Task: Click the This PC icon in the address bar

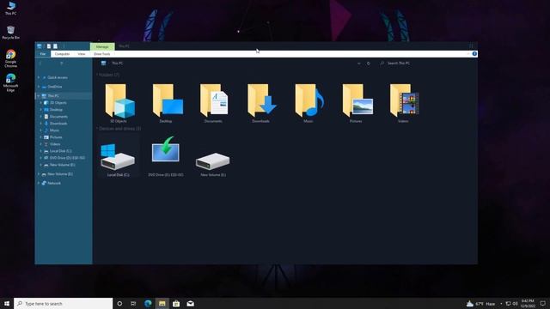Action: point(103,63)
